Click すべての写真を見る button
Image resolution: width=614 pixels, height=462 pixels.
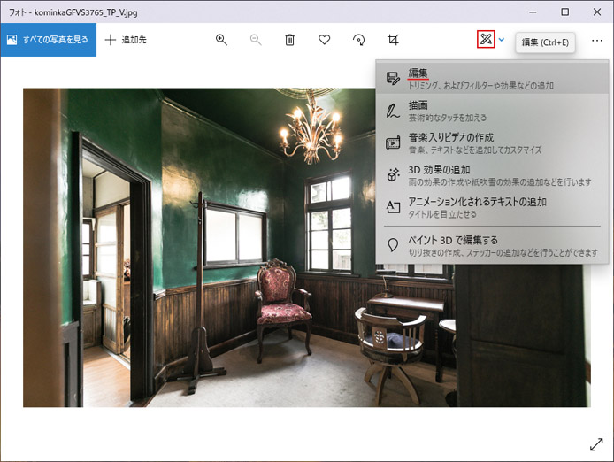48,40
